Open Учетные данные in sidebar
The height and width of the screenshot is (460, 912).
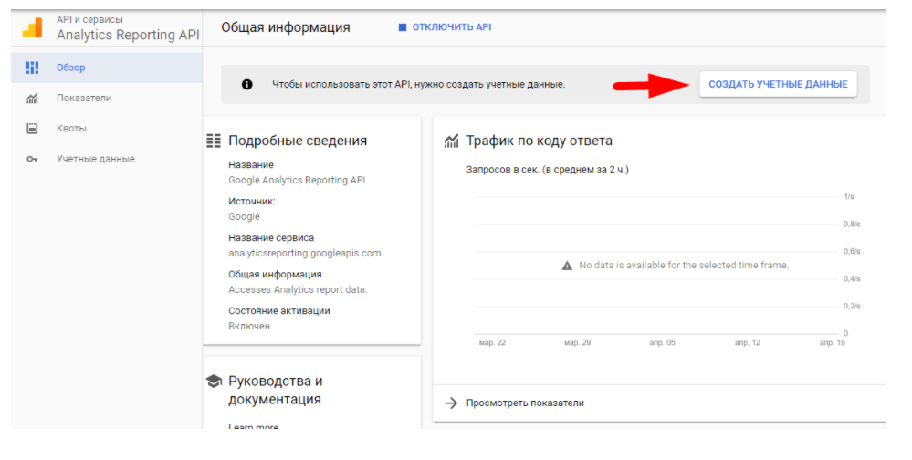[x=107, y=159]
